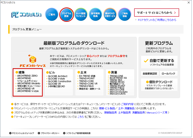Open 建築・ビル製品 exchange guarantee link

(x=107, y=109)
